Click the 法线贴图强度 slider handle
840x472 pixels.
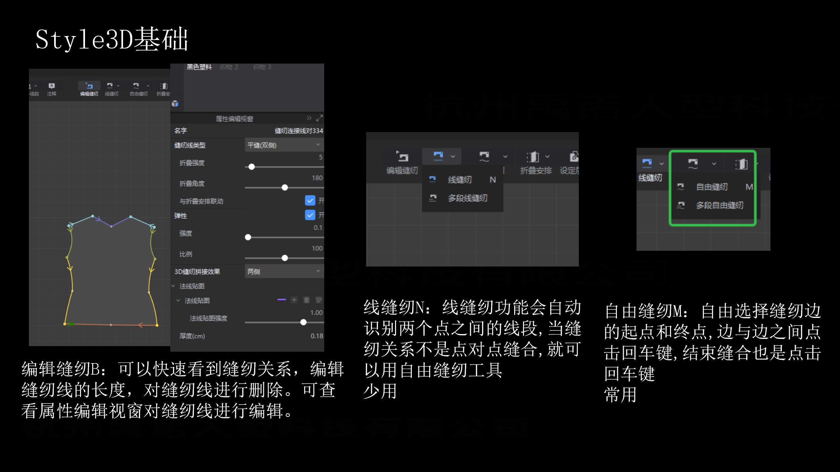(x=304, y=322)
